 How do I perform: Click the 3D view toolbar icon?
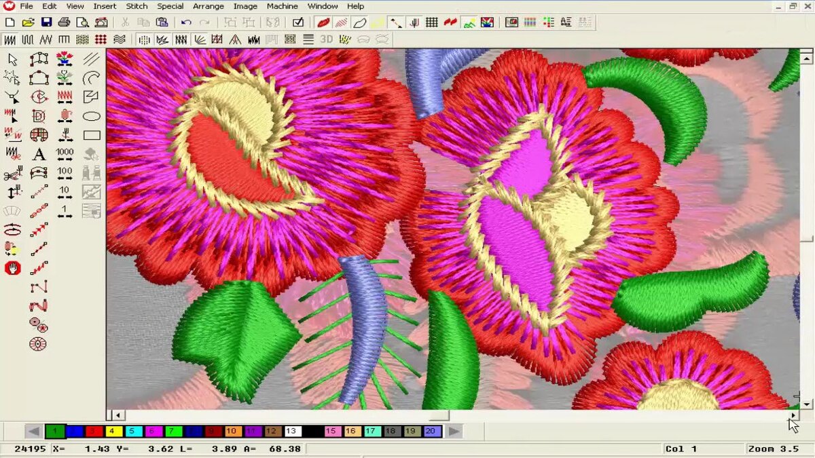(327, 39)
